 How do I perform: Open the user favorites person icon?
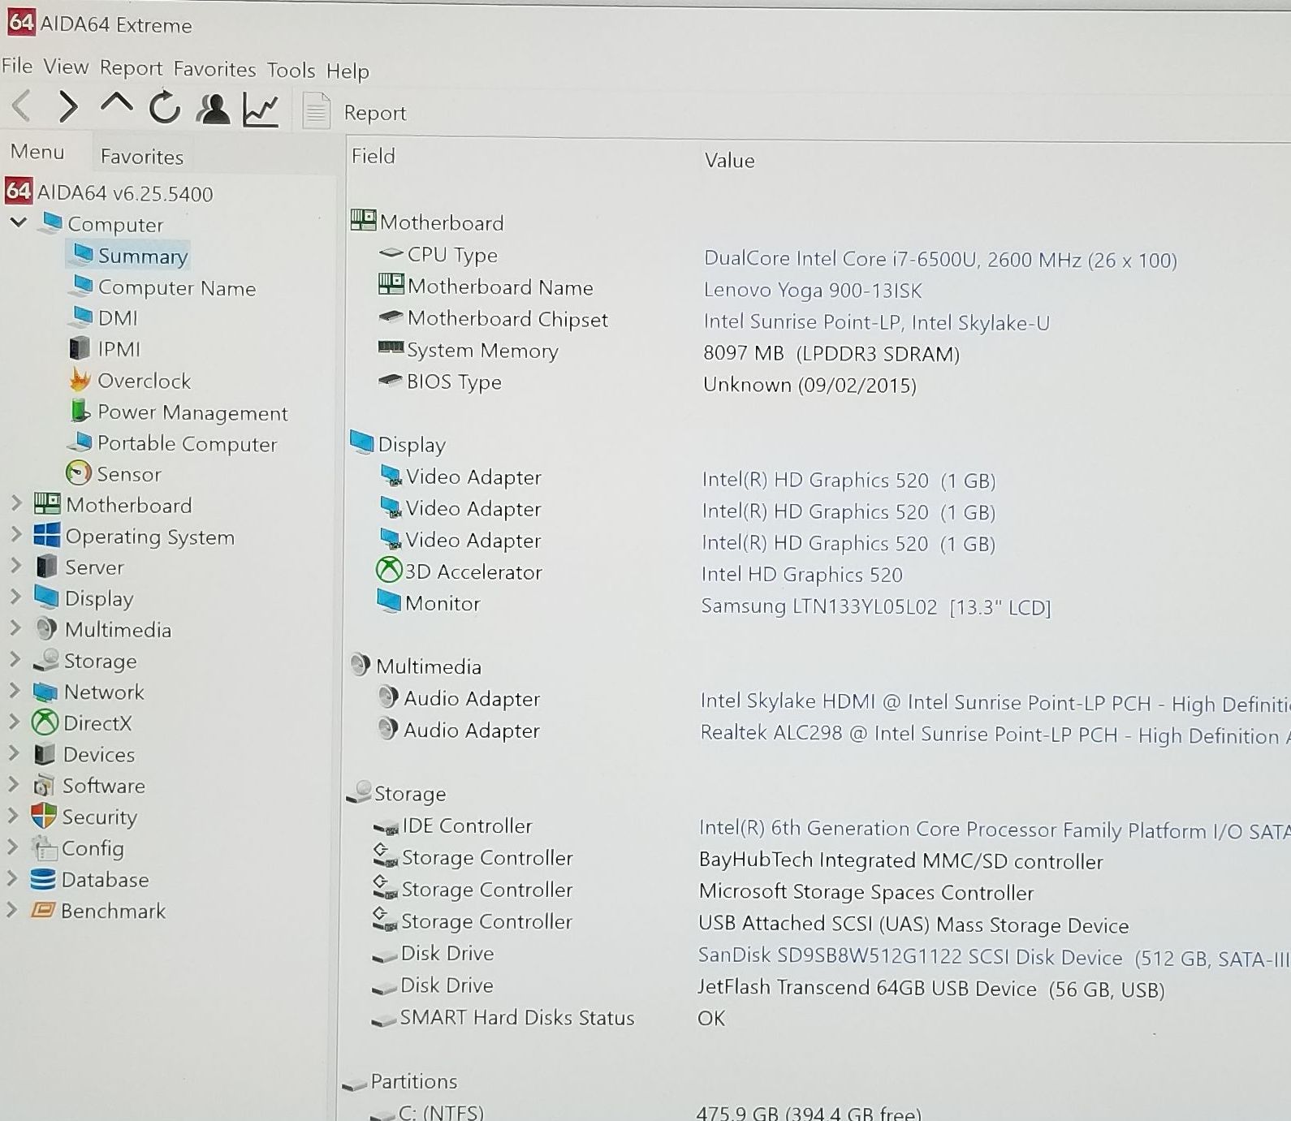(213, 109)
